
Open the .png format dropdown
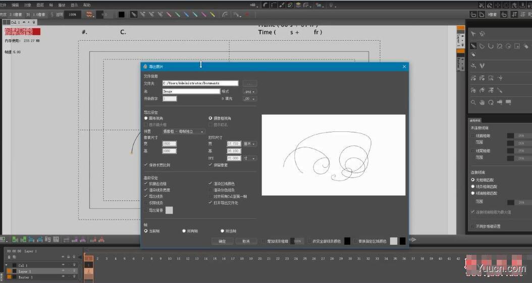[250, 92]
